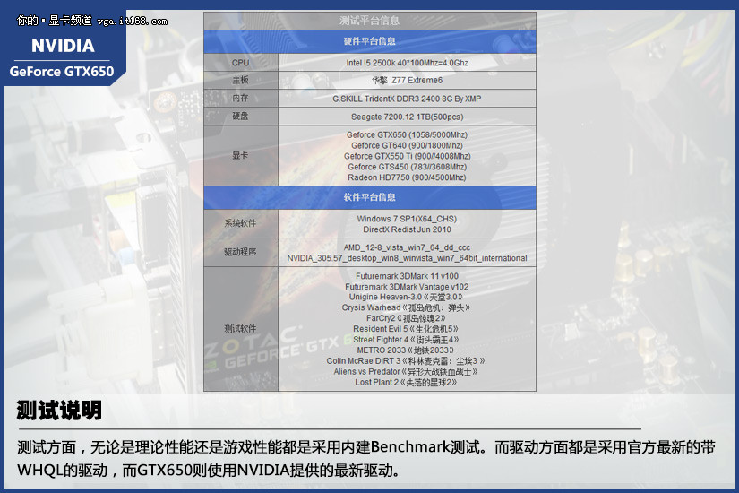Click the '硬件平台信息' blue header
739x493 pixels.
click(369, 41)
